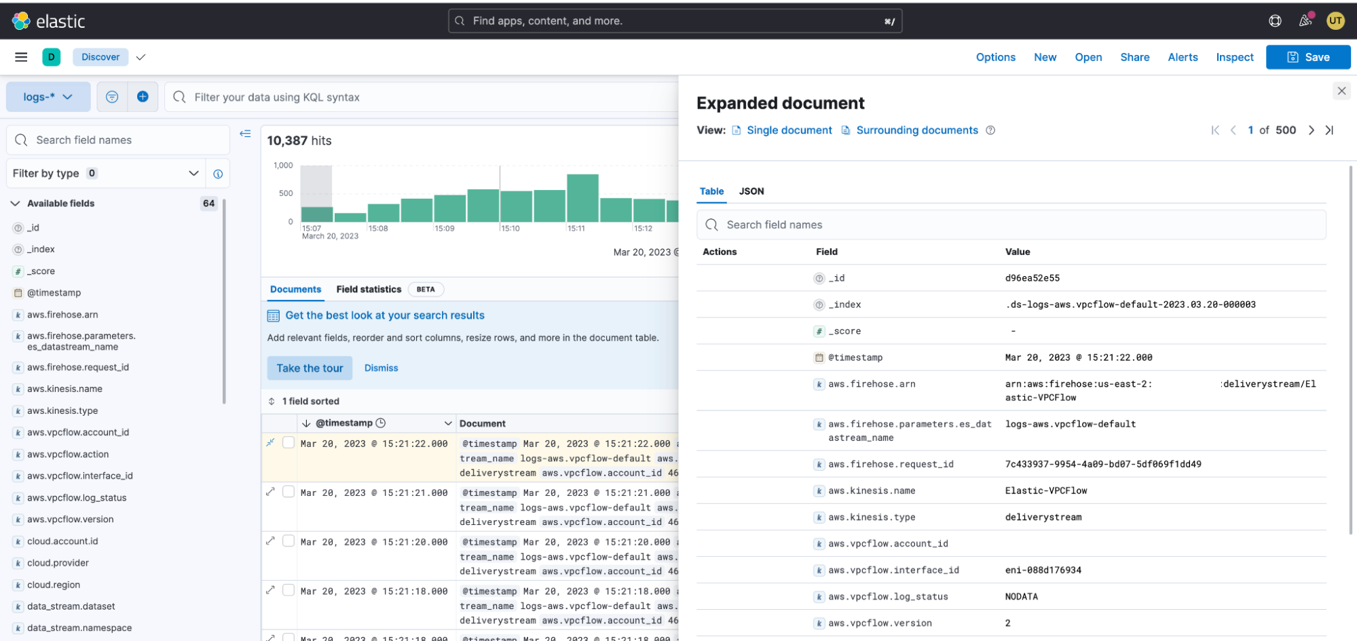
Task: Tick checkbox for 15:21:20 document row
Action: tap(289, 541)
